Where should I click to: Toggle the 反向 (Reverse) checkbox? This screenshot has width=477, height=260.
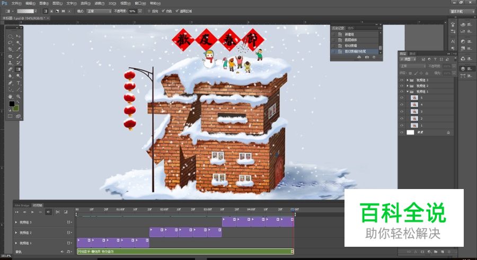[149, 11]
